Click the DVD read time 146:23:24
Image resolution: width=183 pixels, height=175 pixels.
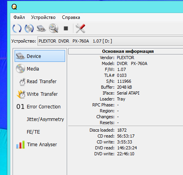pyautogui.click(x=127, y=148)
